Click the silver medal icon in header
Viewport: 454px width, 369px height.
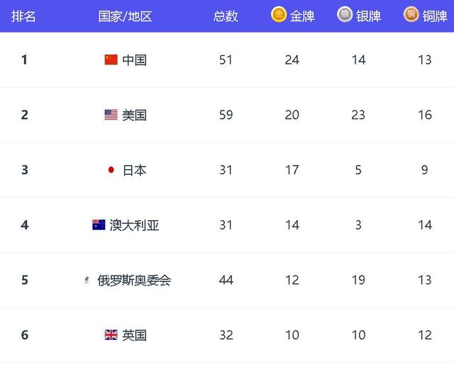click(x=345, y=14)
